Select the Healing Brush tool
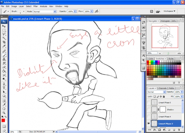Image resolution: width=185 pixels, height=133 pixels. pos(4,51)
